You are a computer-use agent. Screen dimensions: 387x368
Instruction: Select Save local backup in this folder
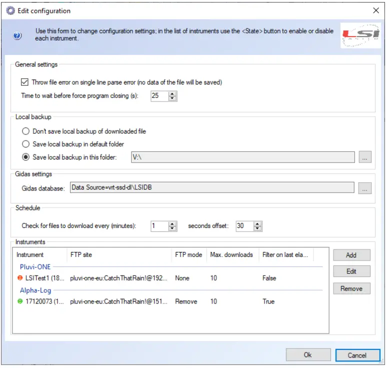(x=25, y=157)
